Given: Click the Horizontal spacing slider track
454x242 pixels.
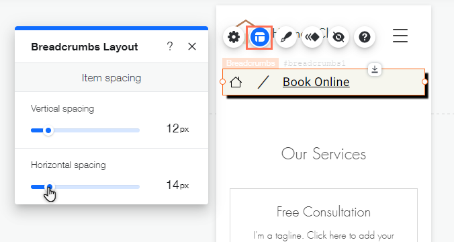Looking at the screenshot, I should 85,187.
